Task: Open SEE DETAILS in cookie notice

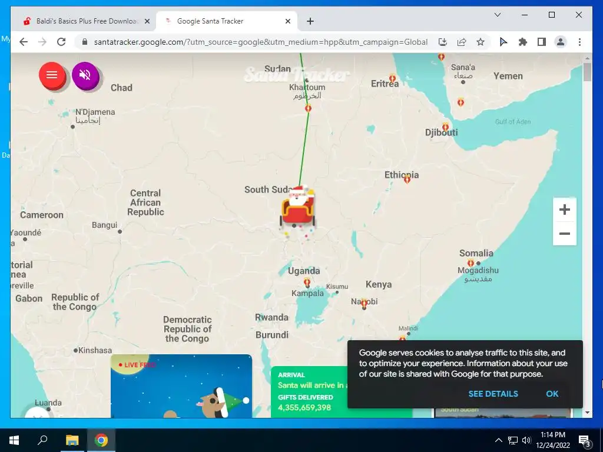Action: [493, 394]
